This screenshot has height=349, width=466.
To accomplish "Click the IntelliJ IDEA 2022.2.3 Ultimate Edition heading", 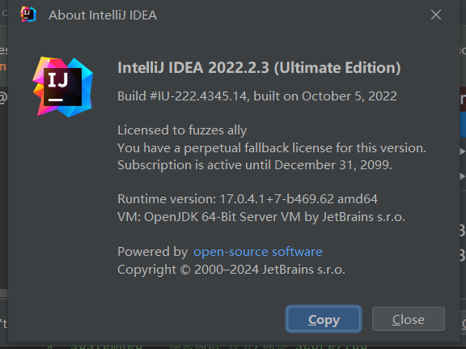I will (x=259, y=67).
